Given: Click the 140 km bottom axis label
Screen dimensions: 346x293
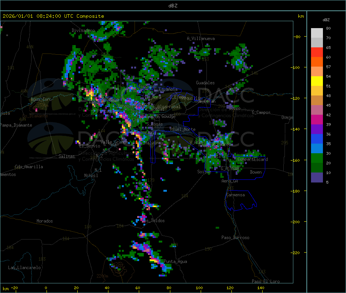Looking at the screenshot, I should [x=261, y=288].
